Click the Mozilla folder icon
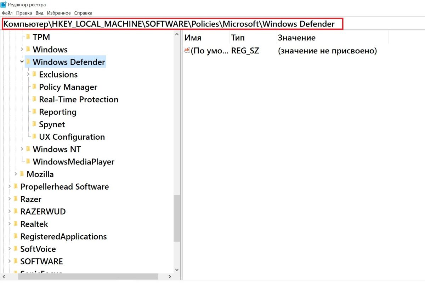Image resolution: width=425 pixels, height=283 pixels. (x=22, y=174)
